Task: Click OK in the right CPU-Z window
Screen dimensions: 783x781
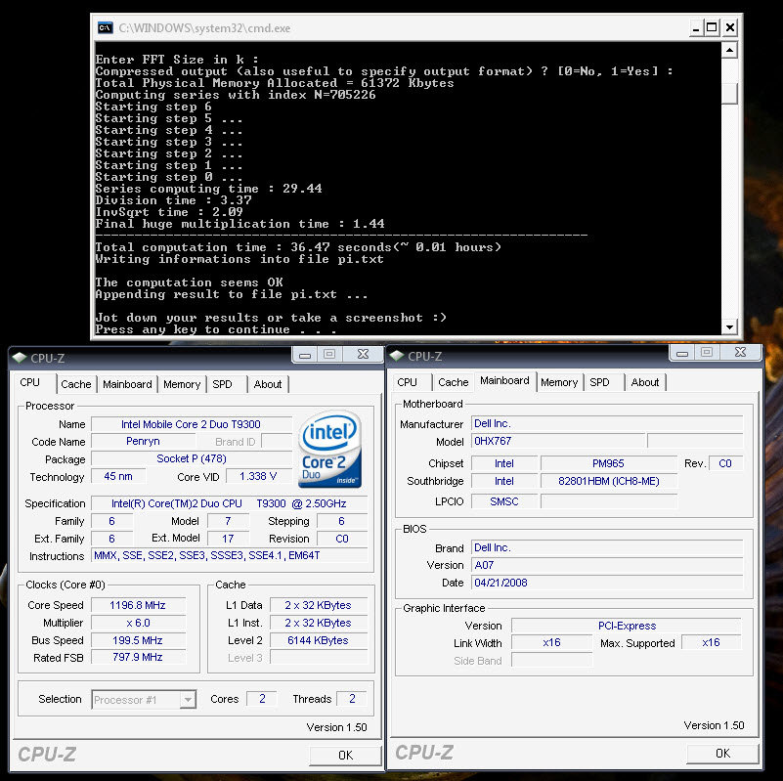Action: (x=723, y=753)
